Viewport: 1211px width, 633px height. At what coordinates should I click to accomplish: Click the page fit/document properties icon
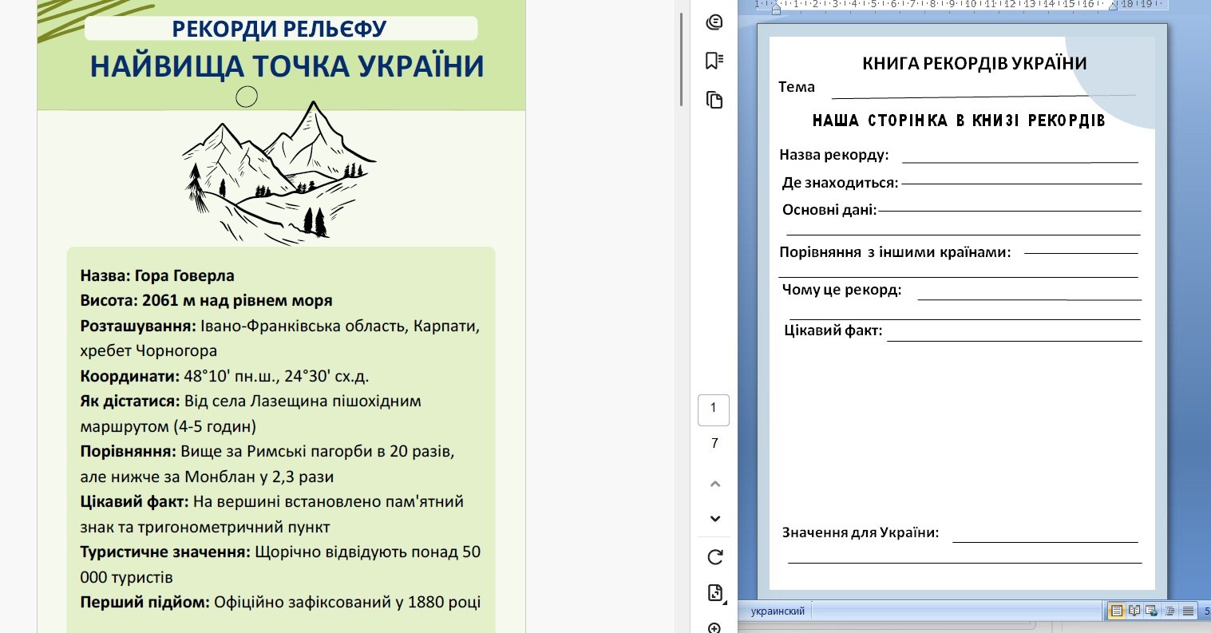point(714,592)
